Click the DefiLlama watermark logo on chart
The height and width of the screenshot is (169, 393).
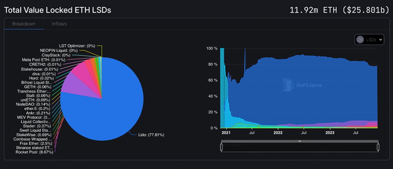(x=302, y=85)
